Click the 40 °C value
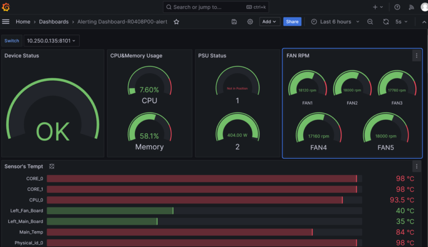Screen dimensions: 428x247 coord(405,211)
